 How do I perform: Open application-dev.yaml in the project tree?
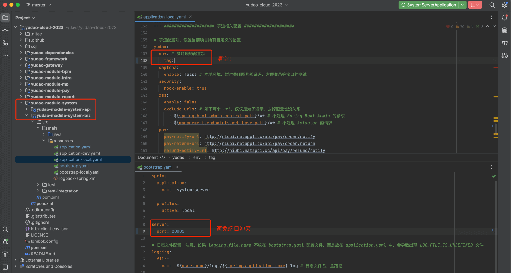pos(79,153)
